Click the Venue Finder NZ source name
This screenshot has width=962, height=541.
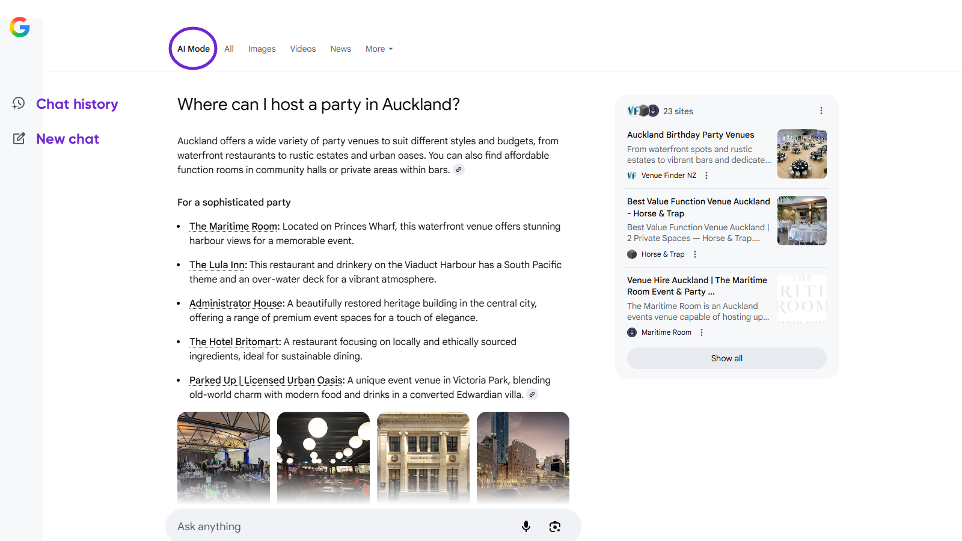click(669, 176)
